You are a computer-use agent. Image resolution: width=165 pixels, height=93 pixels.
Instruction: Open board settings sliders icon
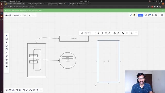146,15
